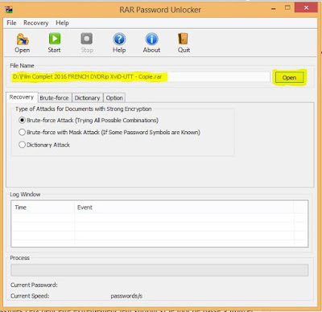Click the Current Password label
322x312 pixels.
tap(34, 285)
